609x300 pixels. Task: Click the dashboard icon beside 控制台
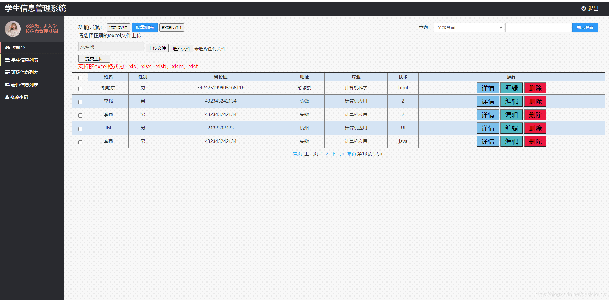(x=8, y=48)
